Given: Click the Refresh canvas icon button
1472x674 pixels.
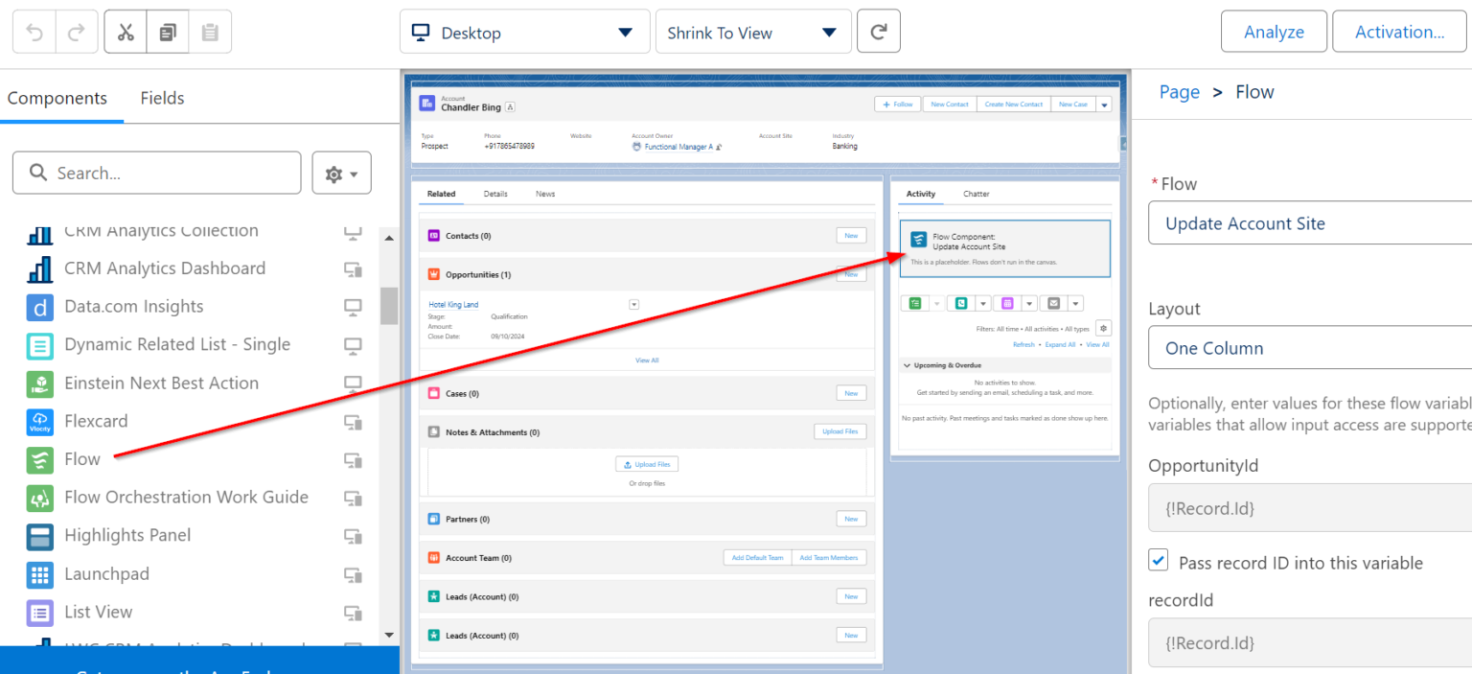Looking at the screenshot, I should tap(878, 32).
